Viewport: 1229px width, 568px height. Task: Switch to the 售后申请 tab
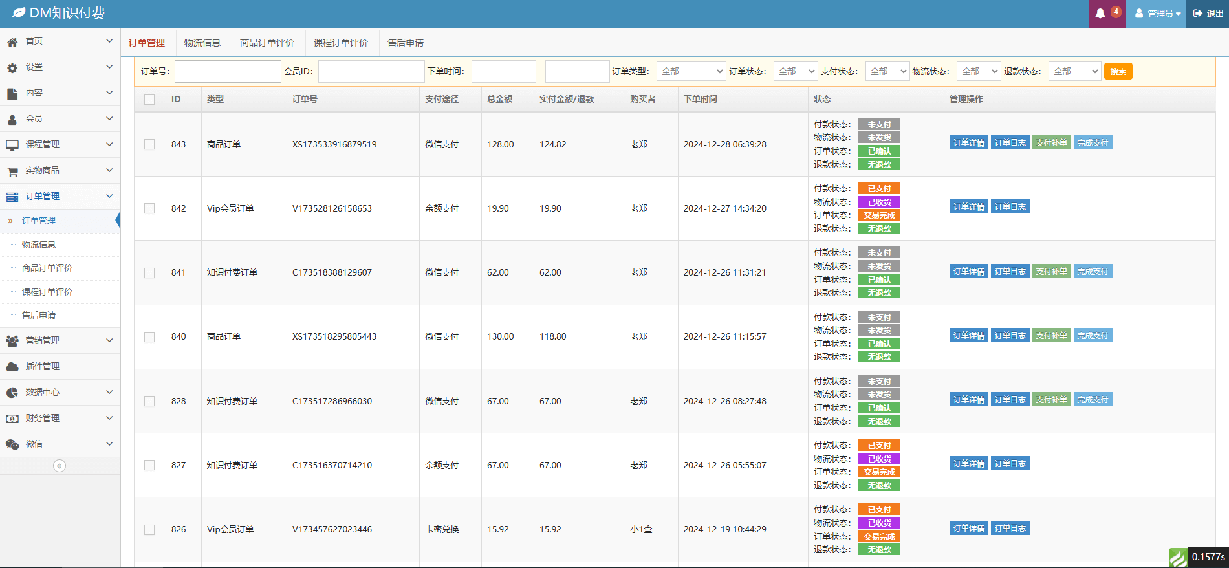click(405, 43)
